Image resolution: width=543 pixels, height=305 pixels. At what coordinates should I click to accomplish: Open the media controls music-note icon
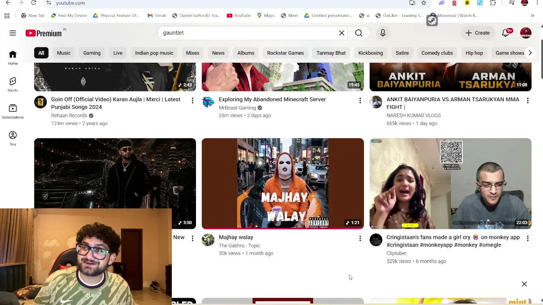tap(512, 3)
